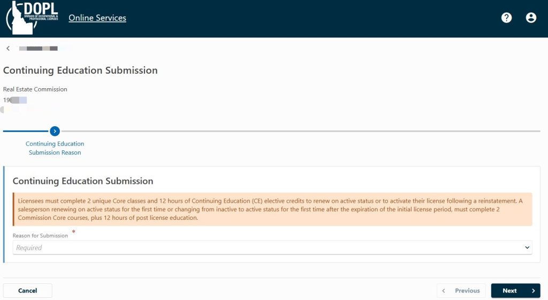
Task: Click the gray progress bar track
Action: (301, 132)
